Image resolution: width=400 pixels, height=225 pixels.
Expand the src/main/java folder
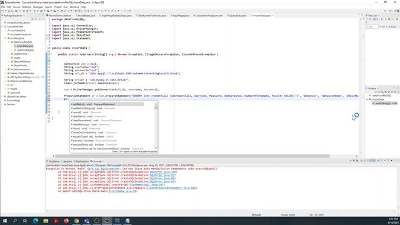(x=6, y=31)
